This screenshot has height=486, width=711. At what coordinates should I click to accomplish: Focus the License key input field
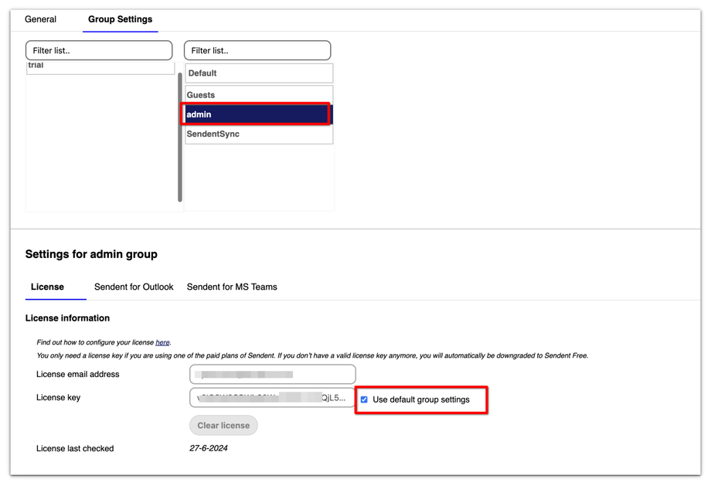[x=272, y=398]
